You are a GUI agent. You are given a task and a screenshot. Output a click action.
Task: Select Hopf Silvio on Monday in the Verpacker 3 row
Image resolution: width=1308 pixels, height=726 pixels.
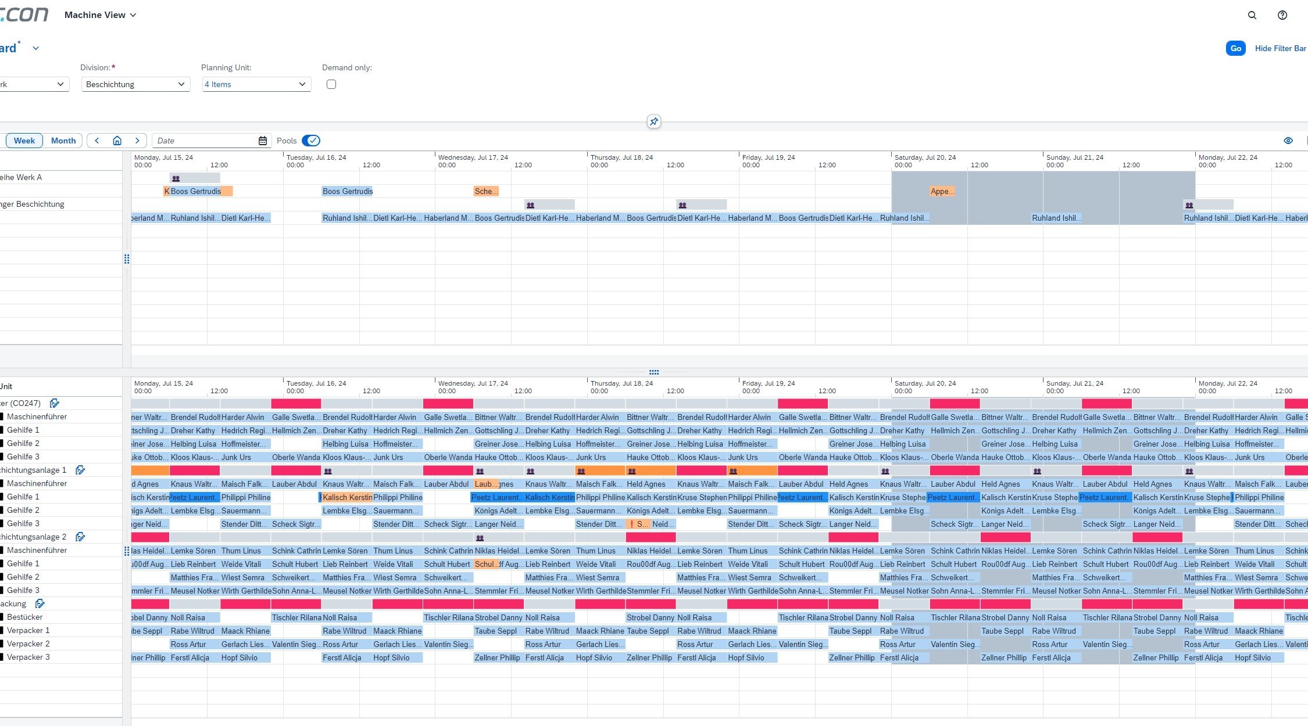point(245,657)
